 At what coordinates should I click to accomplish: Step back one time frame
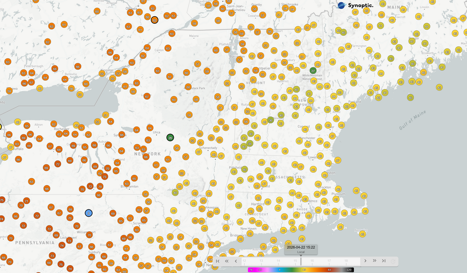pyautogui.click(x=236, y=261)
